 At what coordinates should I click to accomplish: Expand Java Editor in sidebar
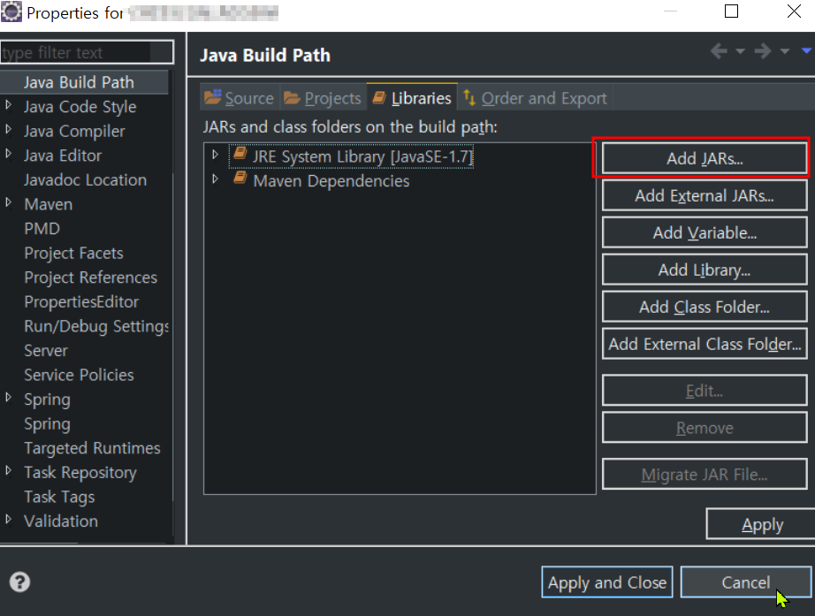(8, 154)
